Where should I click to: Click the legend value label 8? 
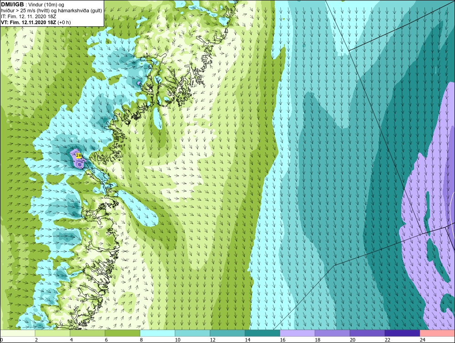(x=142, y=340)
